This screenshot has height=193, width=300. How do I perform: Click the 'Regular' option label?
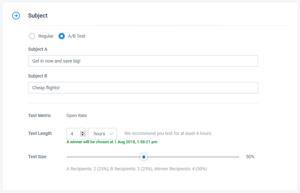[x=46, y=36]
